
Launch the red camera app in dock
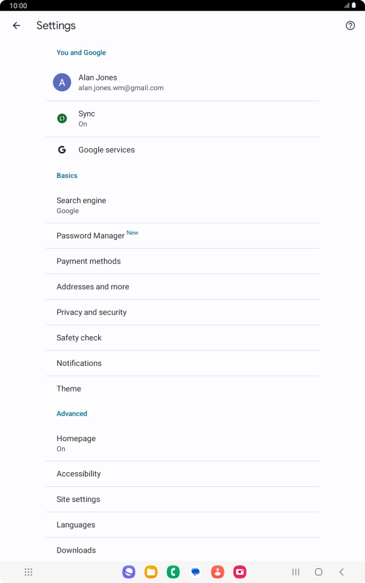pyautogui.click(x=240, y=572)
